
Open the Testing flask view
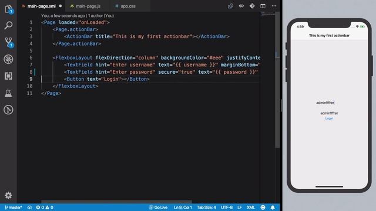8,93
